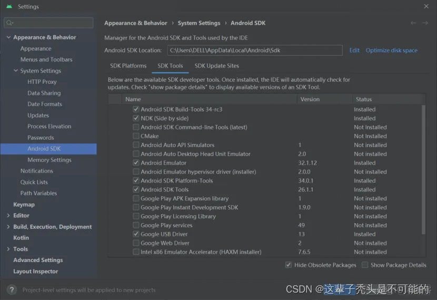The width and height of the screenshot is (437, 300).
Task: Select HTTP Proxy in sidebar
Action: pyautogui.click(x=42, y=82)
